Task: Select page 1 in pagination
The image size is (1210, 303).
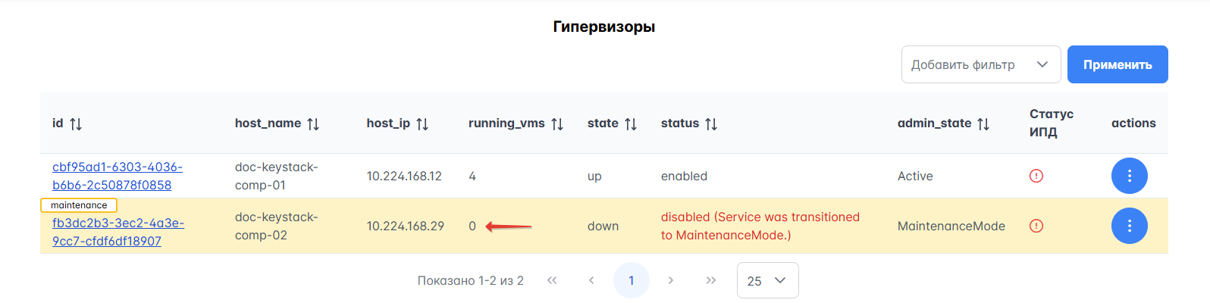Action: [x=632, y=280]
